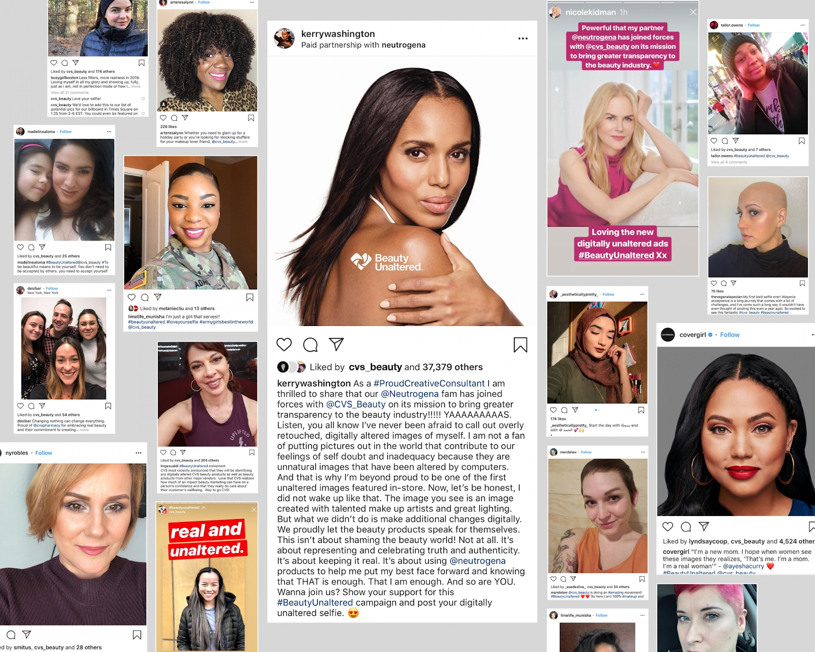Share the nyrobles post via send icon
Image resolution: width=815 pixels, height=652 pixels.
click(27, 635)
